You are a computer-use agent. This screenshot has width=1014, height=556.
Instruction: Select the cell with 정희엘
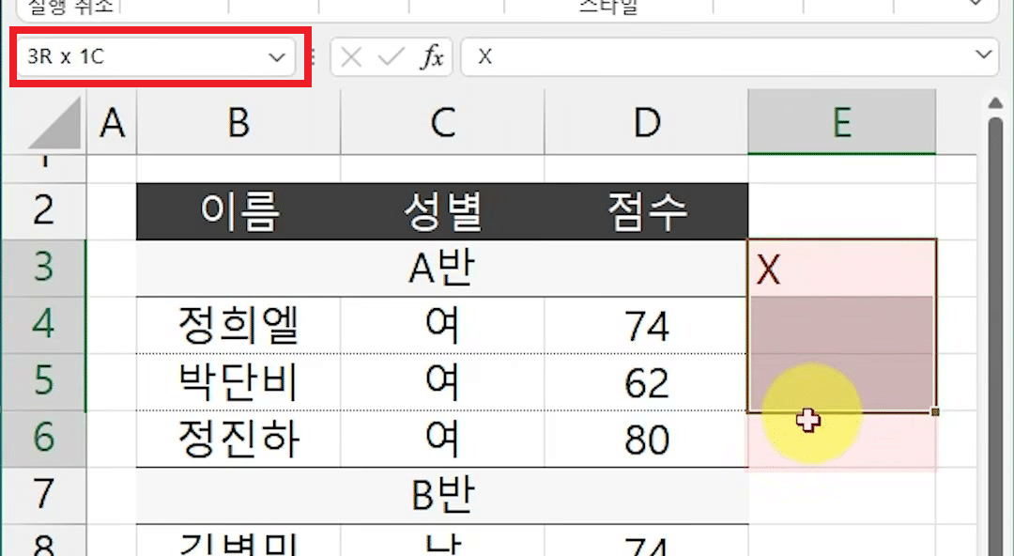238,325
